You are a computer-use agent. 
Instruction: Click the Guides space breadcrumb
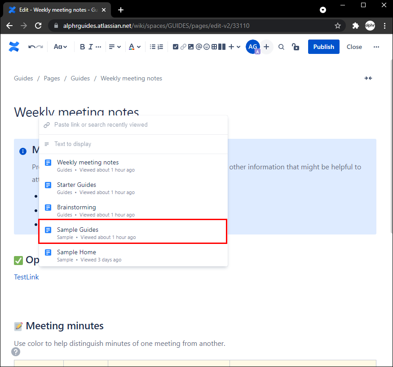[x=23, y=78]
